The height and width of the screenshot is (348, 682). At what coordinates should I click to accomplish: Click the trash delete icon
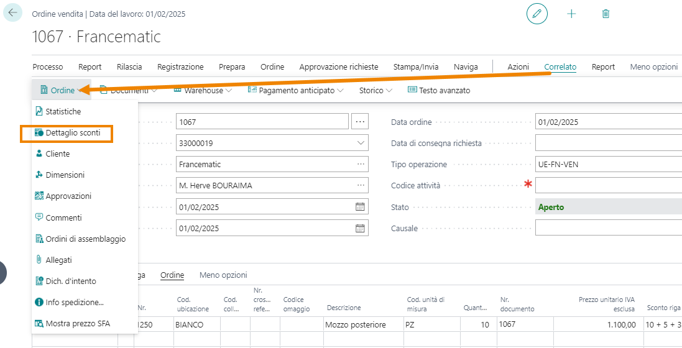click(x=606, y=14)
